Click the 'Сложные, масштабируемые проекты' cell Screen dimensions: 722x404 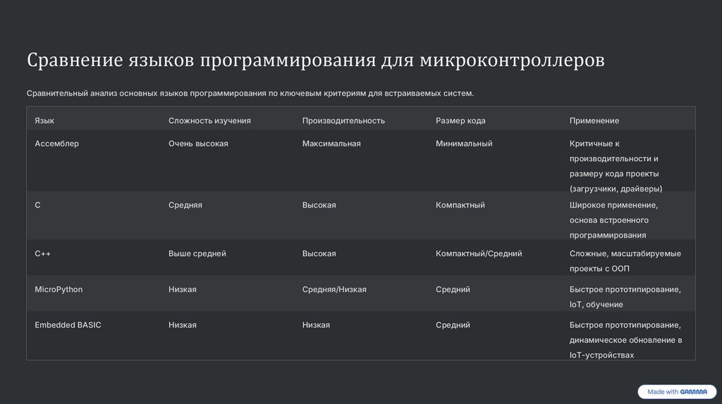pos(625,261)
